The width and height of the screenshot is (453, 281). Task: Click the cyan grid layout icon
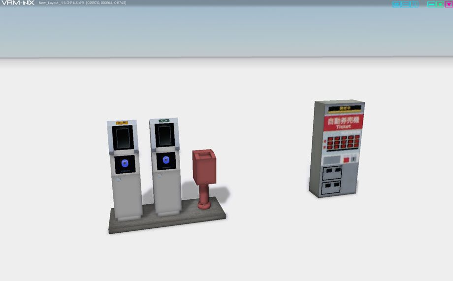pos(396,4)
